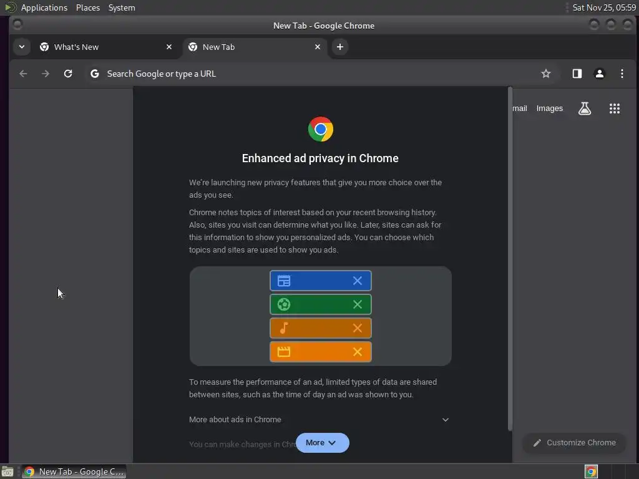Remove the music note topic chip
Screen dimensions: 639x479
coord(358,328)
